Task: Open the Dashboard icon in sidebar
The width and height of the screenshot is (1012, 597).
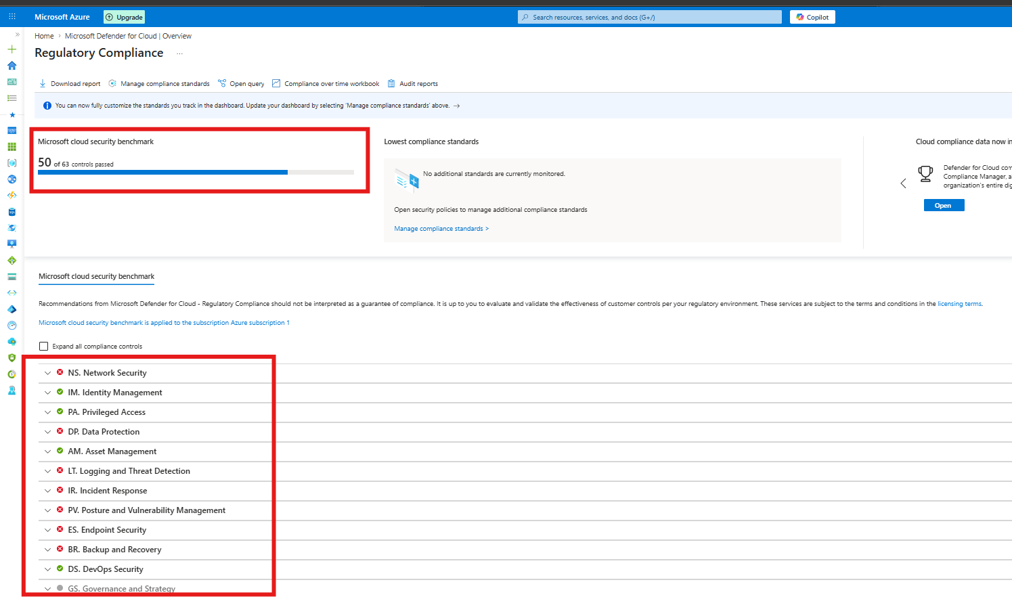Action: pyautogui.click(x=12, y=82)
